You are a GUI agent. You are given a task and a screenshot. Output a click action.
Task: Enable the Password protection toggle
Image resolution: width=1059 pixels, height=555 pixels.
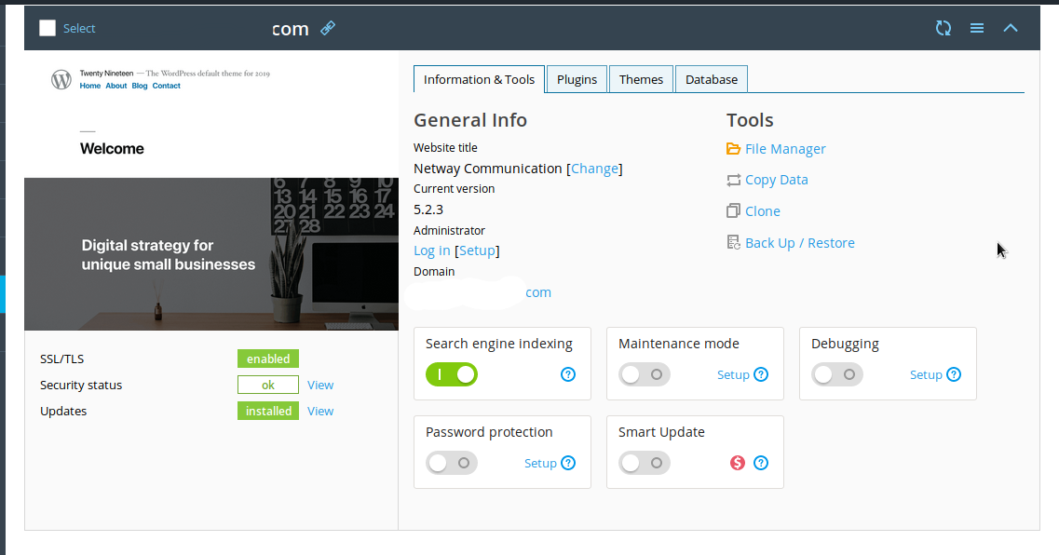[x=452, y=463]
